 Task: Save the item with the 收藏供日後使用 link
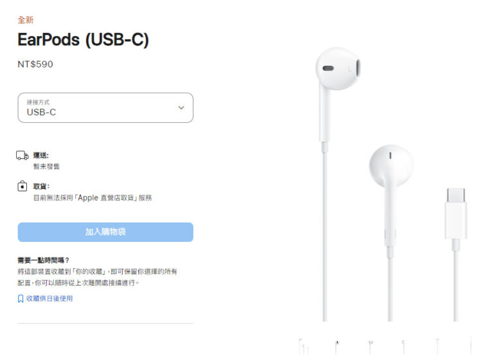(50, 298)
